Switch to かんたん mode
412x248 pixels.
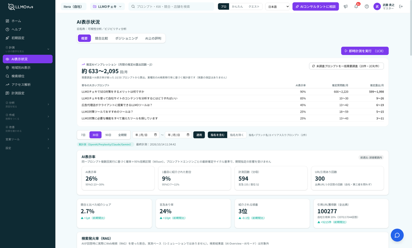tap(237, 6)
